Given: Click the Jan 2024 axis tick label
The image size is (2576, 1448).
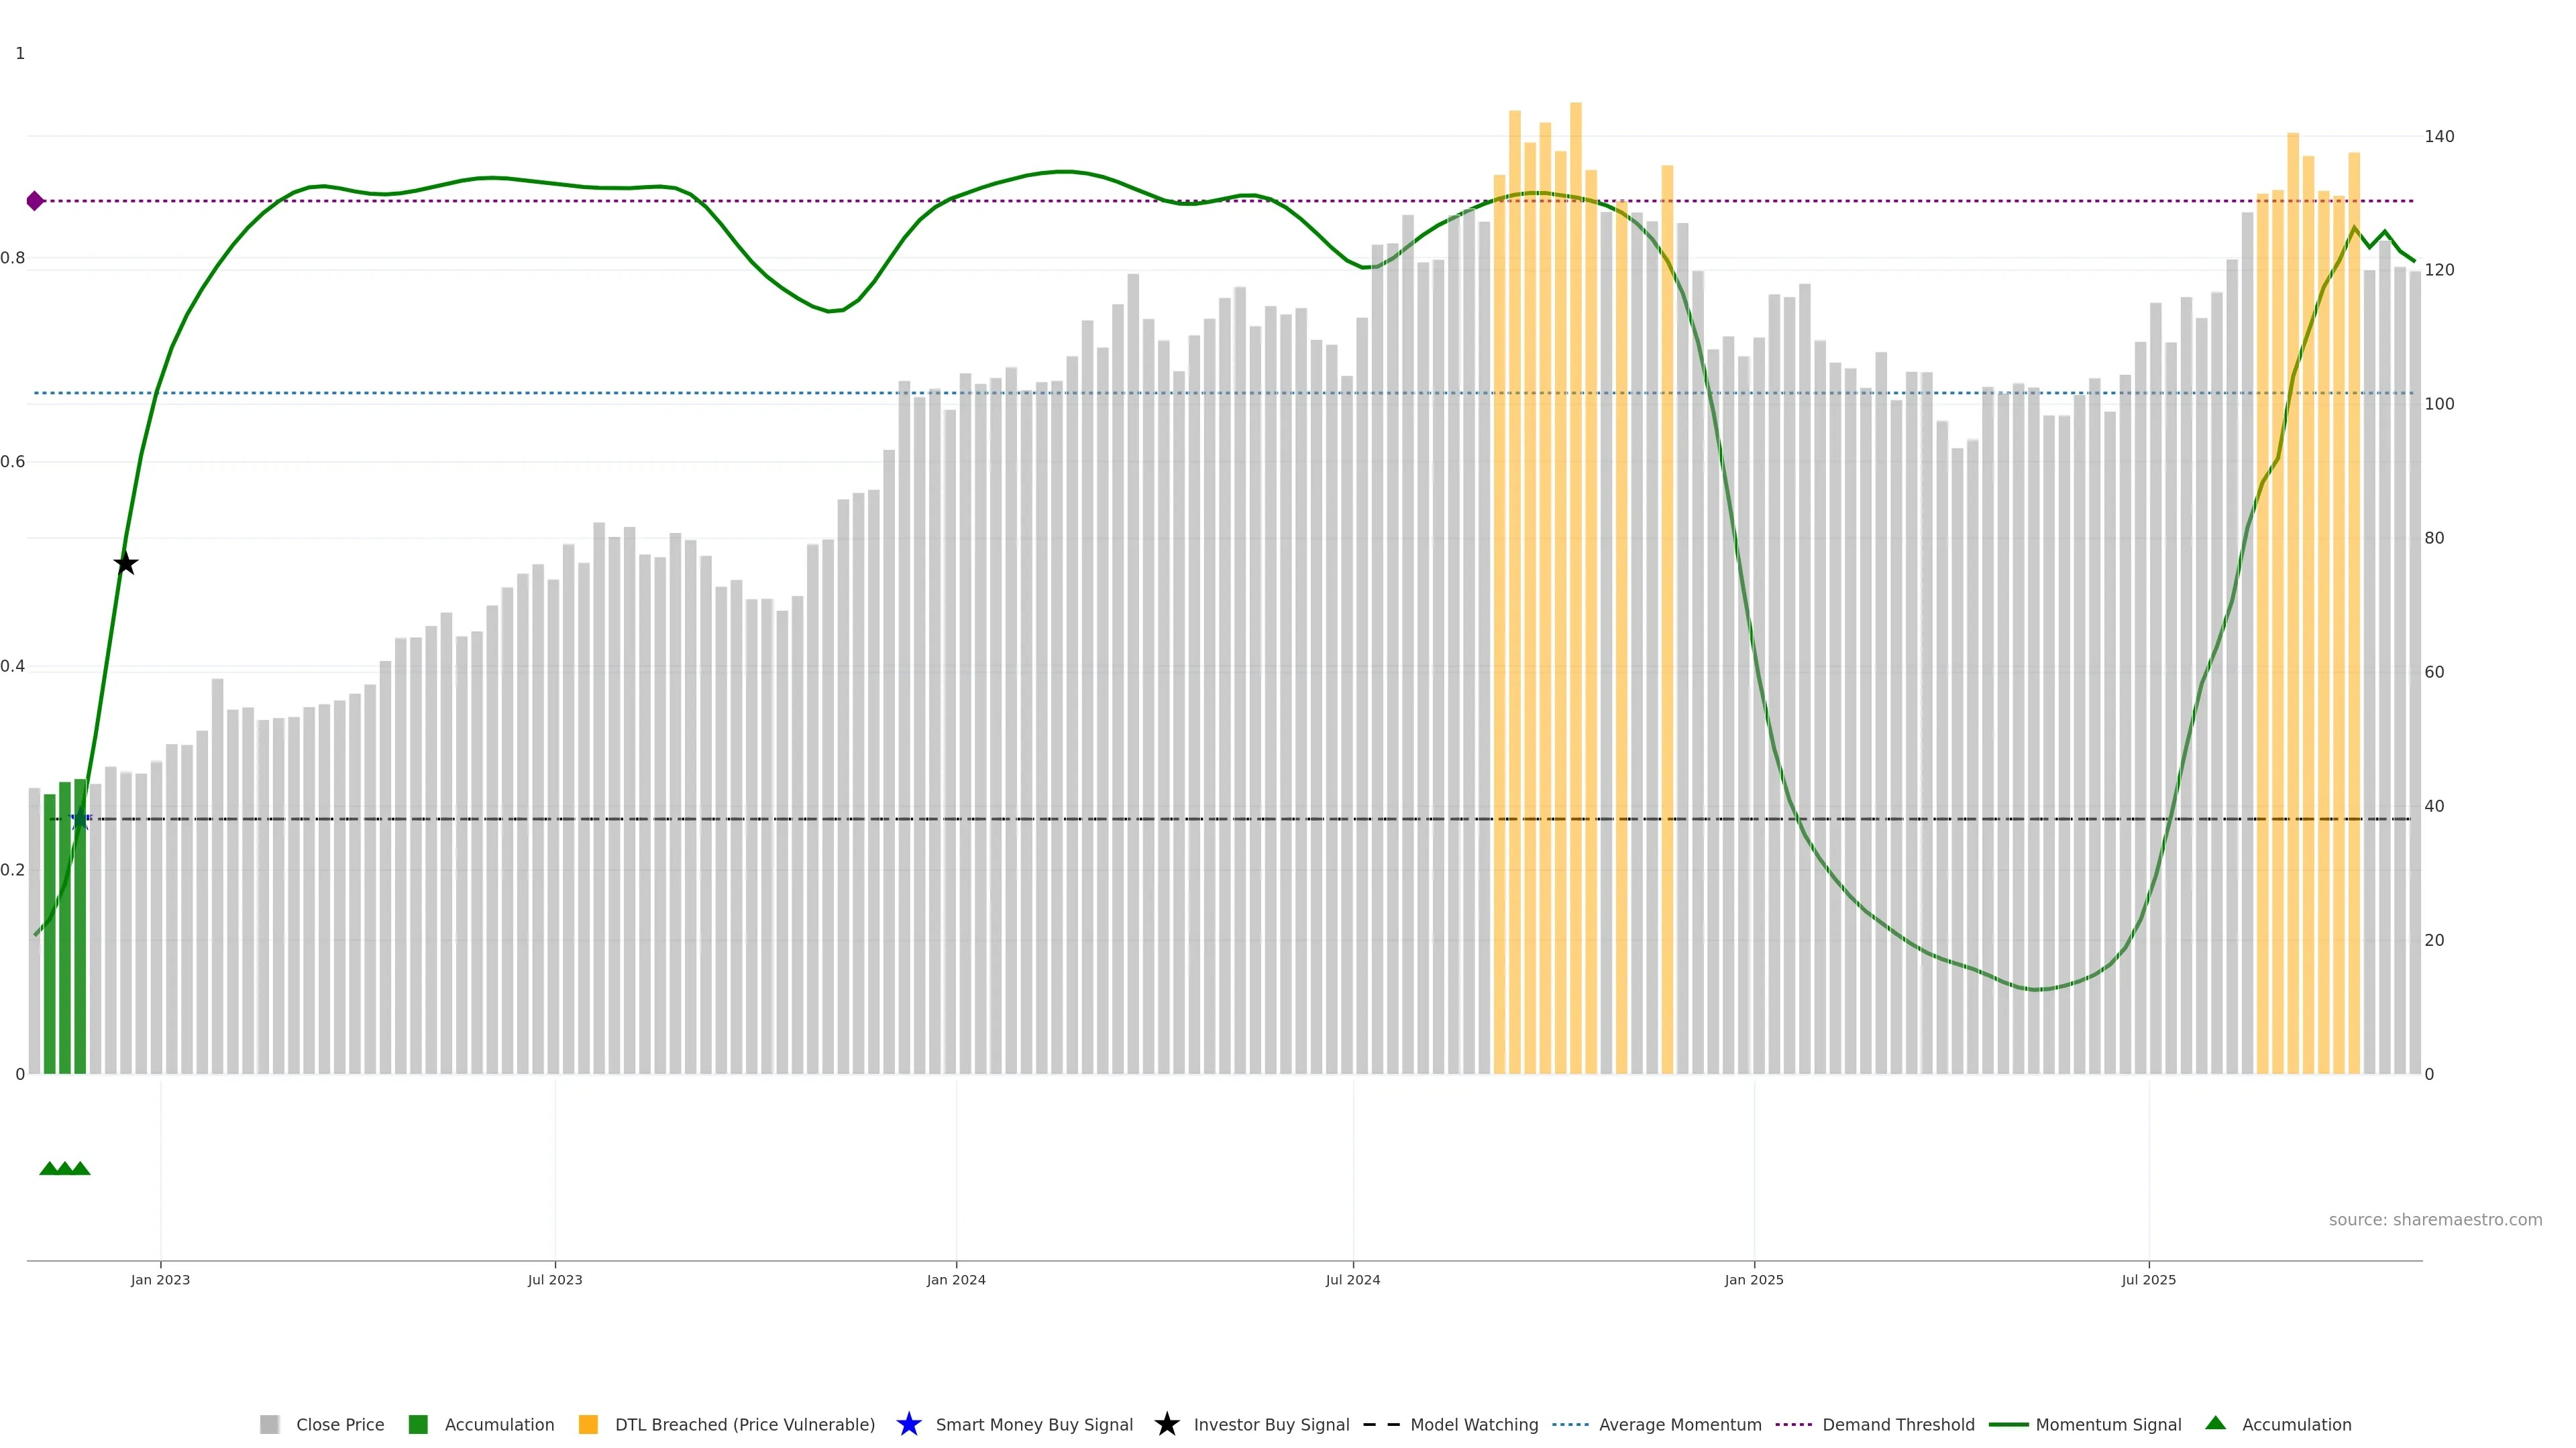Looking at the screenshot, I should pyautogui.click(x=955, y=1279).
